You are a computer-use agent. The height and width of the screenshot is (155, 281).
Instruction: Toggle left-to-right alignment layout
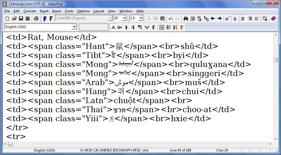243,18
